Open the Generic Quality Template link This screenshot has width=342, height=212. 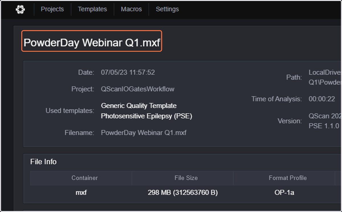[x=139, y=106]
